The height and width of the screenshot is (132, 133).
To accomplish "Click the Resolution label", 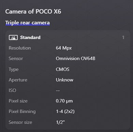I will [20, 48].
